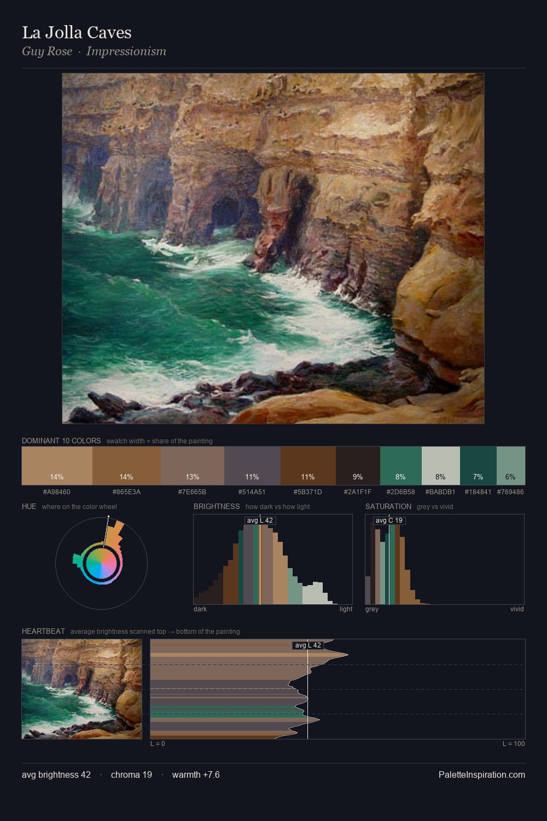This screenshot has width=547, height=821.
Task: Click the 'vivid' axis label under Saturation
Action: [517, 609]
